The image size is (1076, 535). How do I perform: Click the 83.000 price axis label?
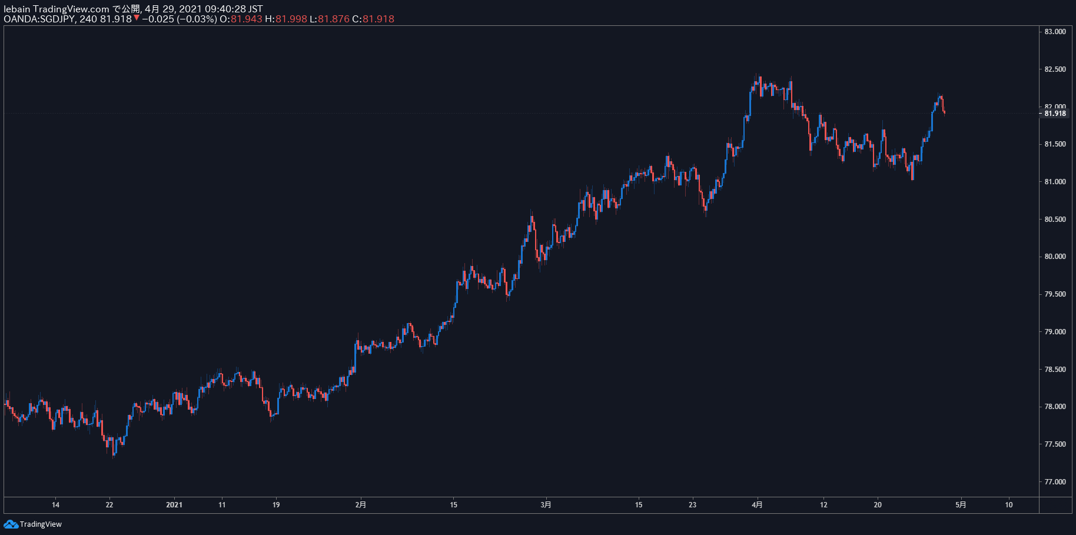(x=1055, y=32)
